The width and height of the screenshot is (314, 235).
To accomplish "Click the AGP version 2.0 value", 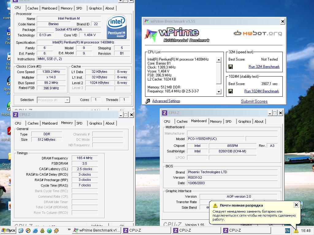I will 239,196.
